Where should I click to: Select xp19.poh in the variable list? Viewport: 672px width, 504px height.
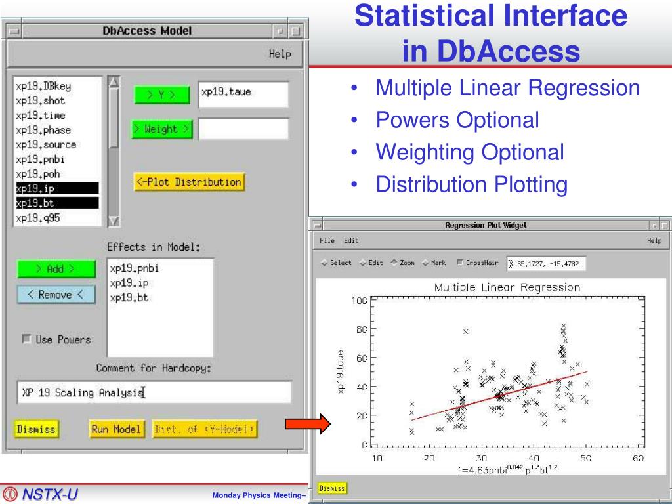point(58,174)
